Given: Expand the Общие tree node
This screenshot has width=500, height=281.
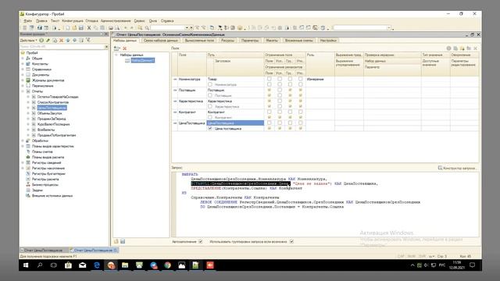Looking at the screenshot, I should pyautogui.click(x=23, y=59).
